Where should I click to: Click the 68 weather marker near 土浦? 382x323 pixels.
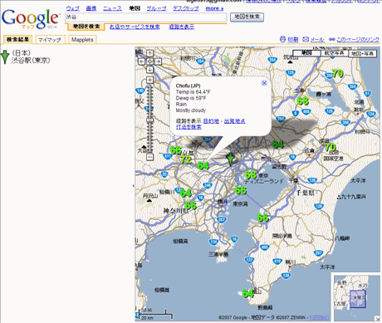pyautogui.click(x=302, y=100)
